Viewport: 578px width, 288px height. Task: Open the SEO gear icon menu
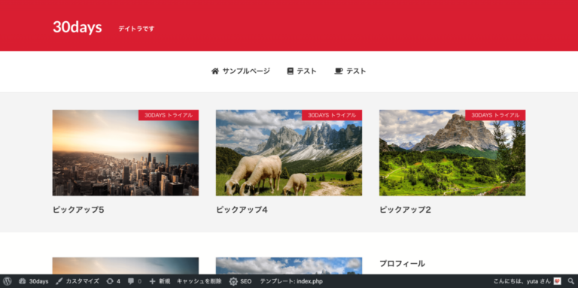click(x=233, y=281)
